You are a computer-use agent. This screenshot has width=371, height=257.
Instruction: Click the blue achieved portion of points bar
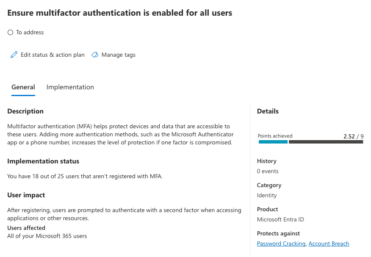pos(273,142)
